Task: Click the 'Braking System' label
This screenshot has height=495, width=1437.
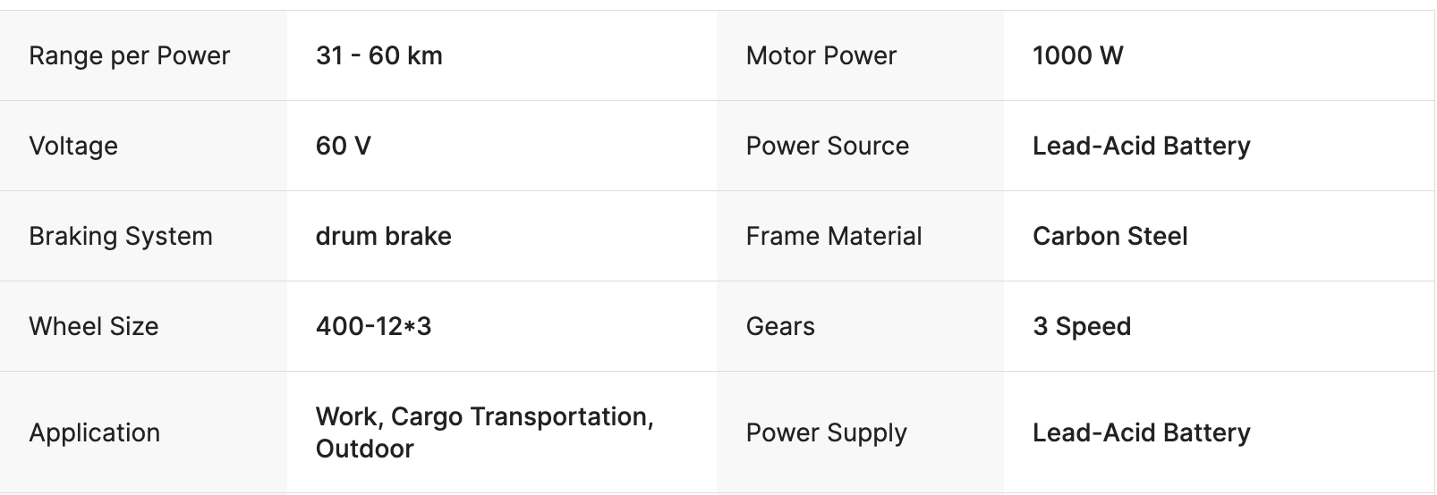Action: point(121,236)
